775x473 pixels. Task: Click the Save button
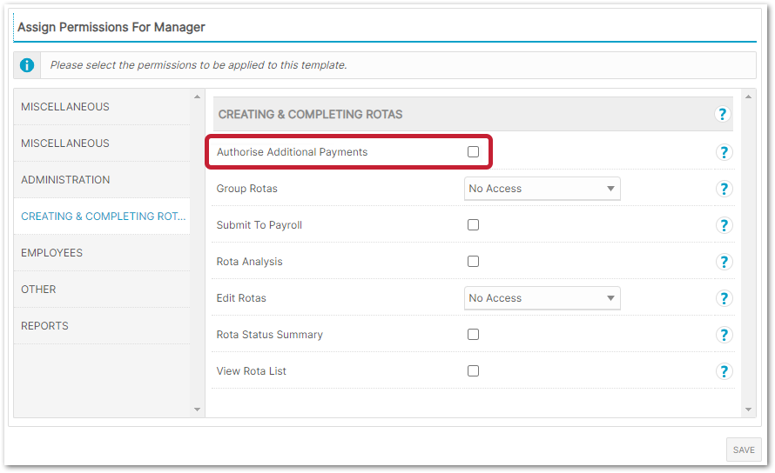click(744, 450)
